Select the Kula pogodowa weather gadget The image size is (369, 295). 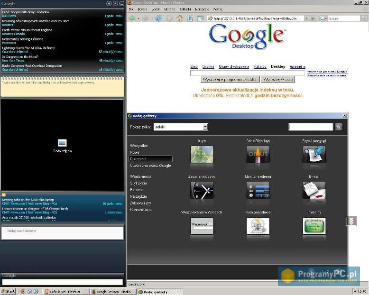click(258, 226)
